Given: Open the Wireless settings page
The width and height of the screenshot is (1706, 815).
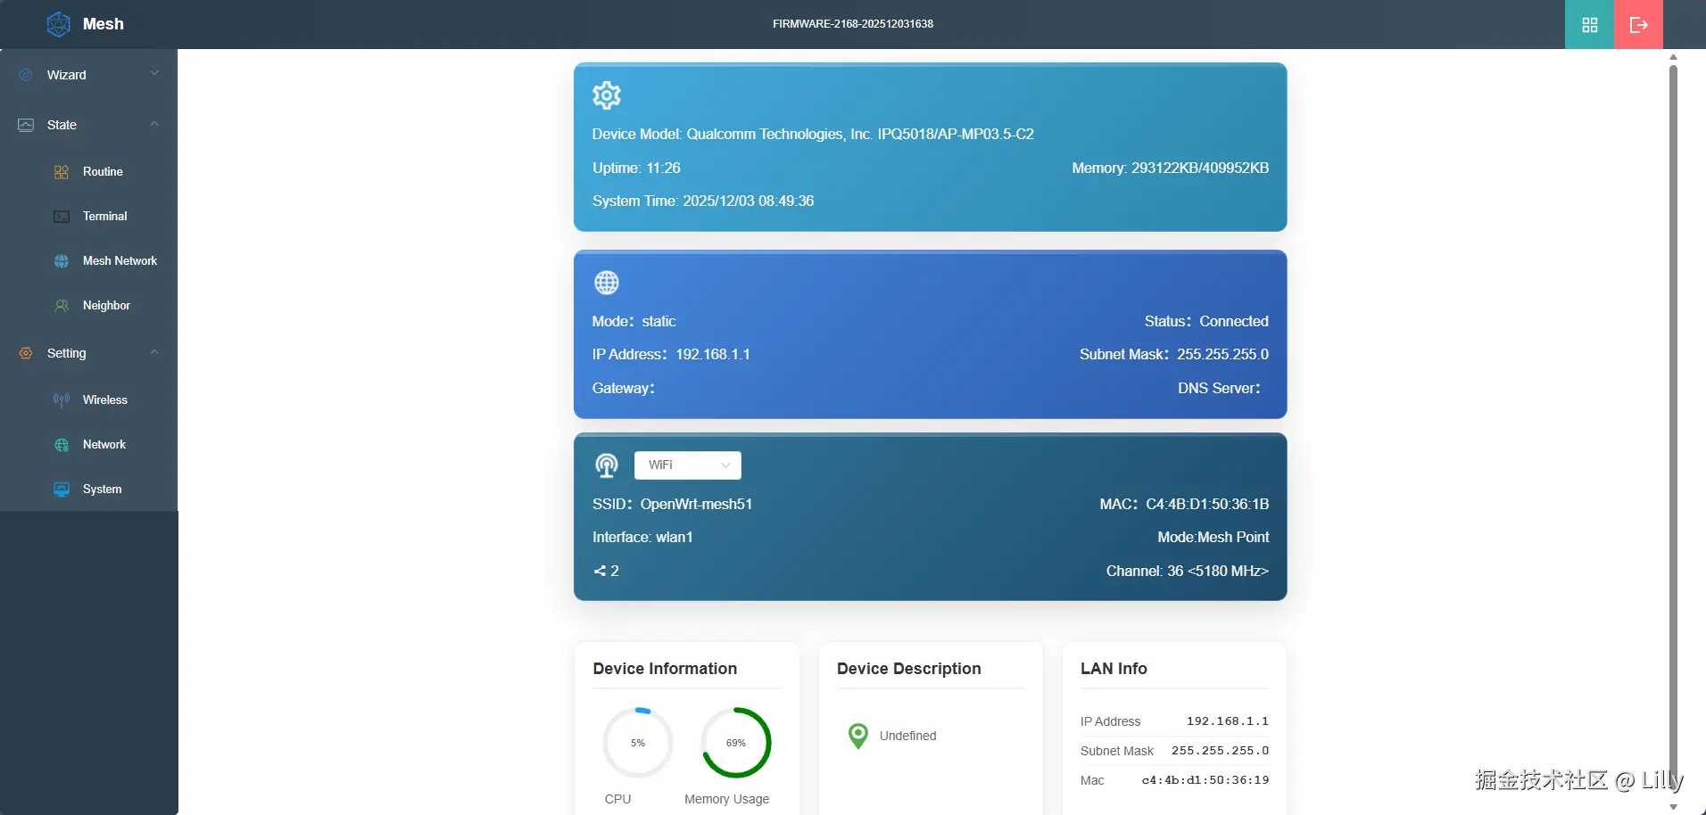Looking at the screenshot, I should (x=89, y=400).
